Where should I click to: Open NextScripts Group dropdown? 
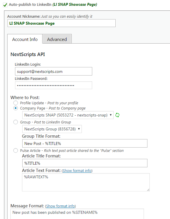click(x=52, y=129)
